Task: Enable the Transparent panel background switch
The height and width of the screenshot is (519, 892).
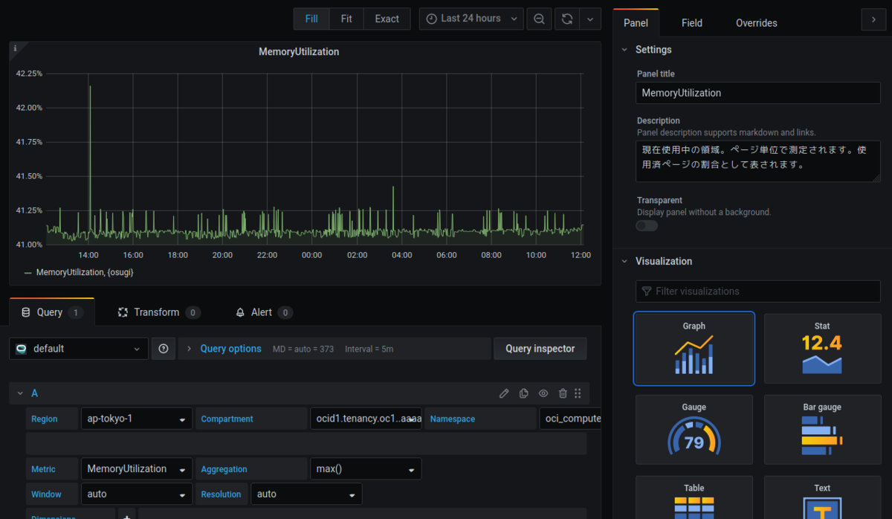Action: pyautogui.click(x=647, y=225)
